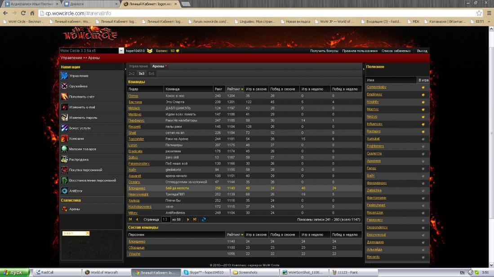Open the Wow Circle 3.3.5a x5 realm dropdown

(121, 51)
